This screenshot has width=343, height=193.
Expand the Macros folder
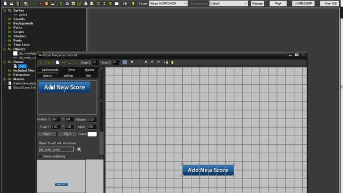(x=5, y=79)
